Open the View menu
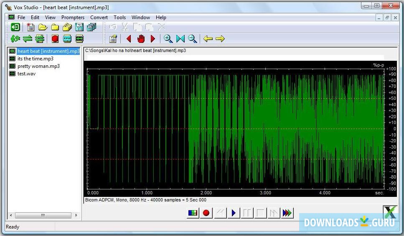 pos(50,17)
